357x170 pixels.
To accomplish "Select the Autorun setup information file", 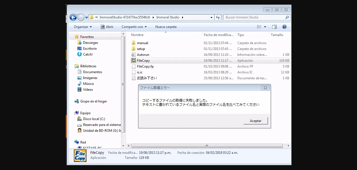I will click(x=143, y=55).
